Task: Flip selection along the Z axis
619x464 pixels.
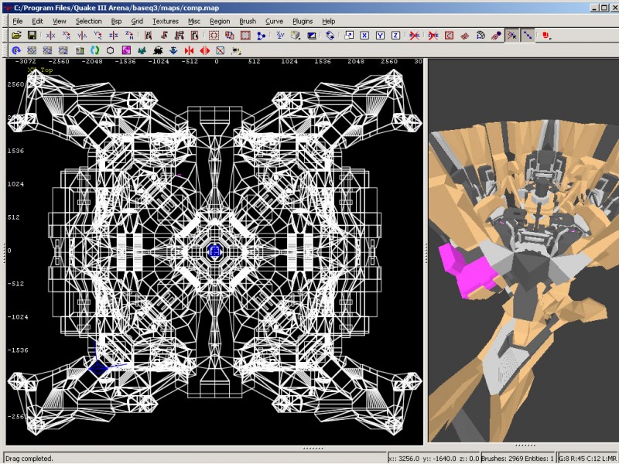Action: (x=114, y=36)
